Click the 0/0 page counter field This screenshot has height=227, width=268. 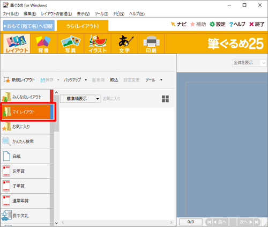click(191, 222)
